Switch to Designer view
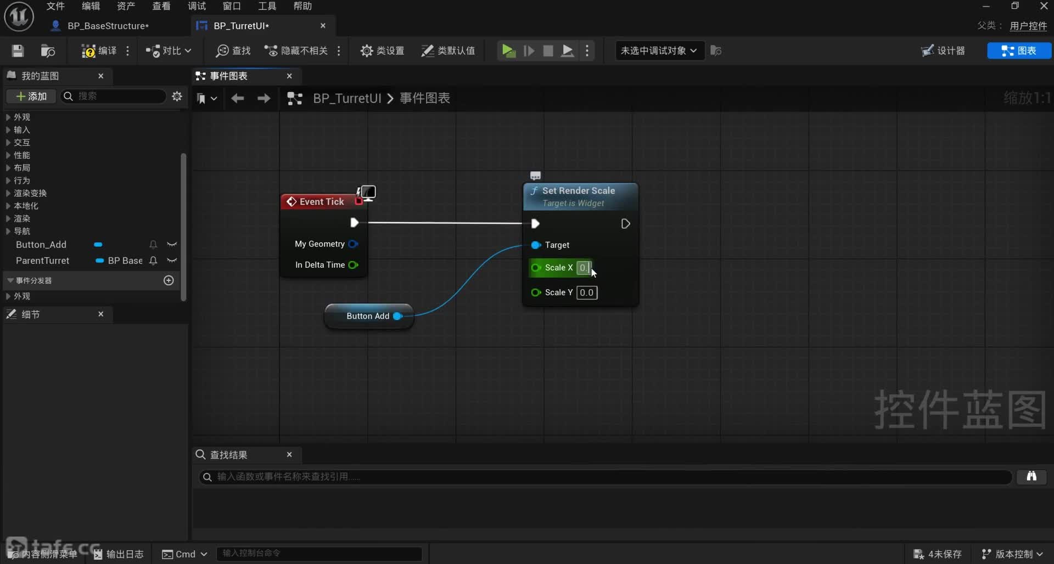This screenshot has height=564, width=1054. pyautogui.click(x=943, y=51)
